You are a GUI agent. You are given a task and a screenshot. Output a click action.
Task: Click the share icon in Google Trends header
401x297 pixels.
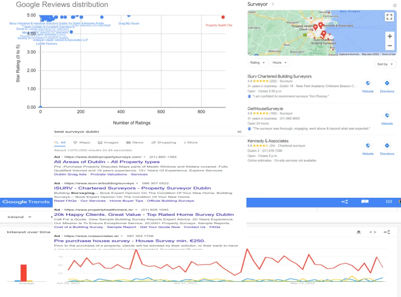pos(345,201)
